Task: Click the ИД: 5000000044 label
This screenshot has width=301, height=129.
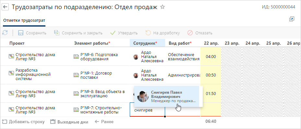Action: click(x=279, y=7)
